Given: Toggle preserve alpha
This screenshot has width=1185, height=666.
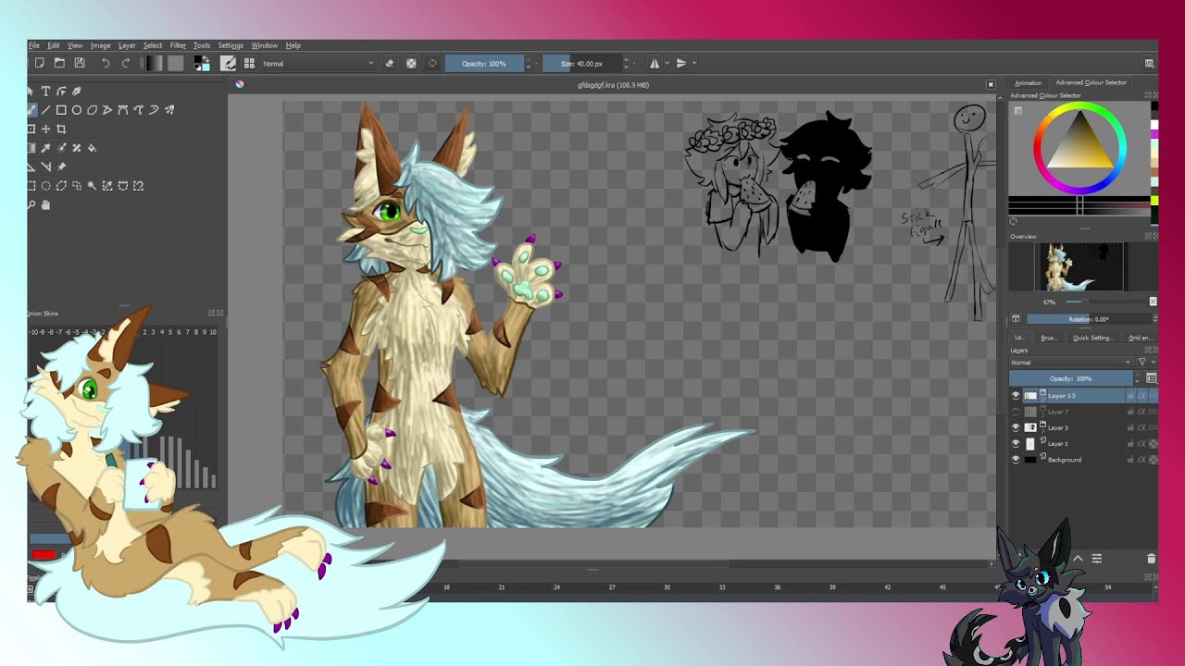Looking at the screenshot, I should (x=411, y=63).
